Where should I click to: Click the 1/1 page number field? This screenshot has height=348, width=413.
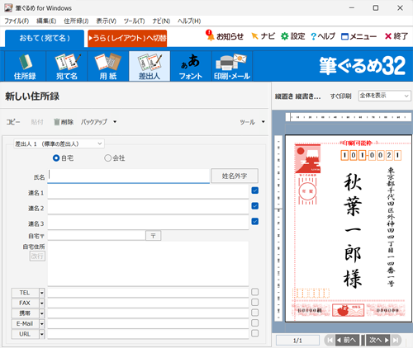coord(297,341)
